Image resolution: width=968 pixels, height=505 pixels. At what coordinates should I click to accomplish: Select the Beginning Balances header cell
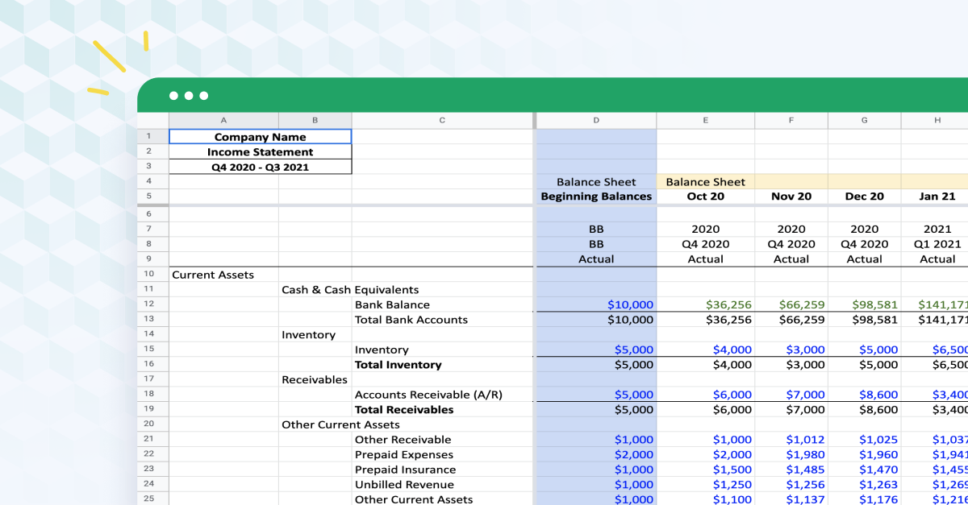(x=596, y=196)
